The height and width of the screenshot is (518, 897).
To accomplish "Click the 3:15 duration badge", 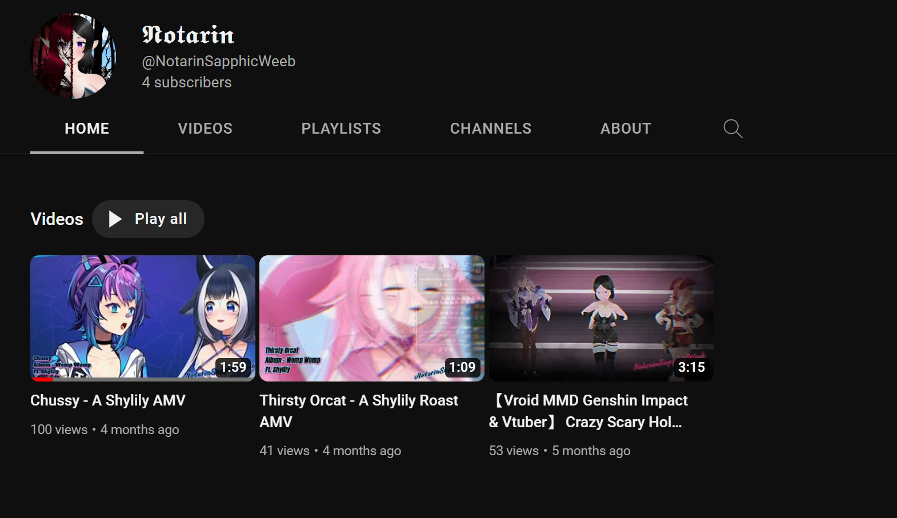I will [691, 367].
